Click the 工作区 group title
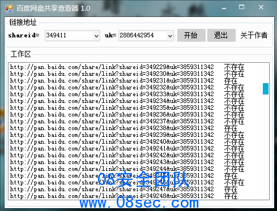277x211 pixels. (x=21, y=54)
